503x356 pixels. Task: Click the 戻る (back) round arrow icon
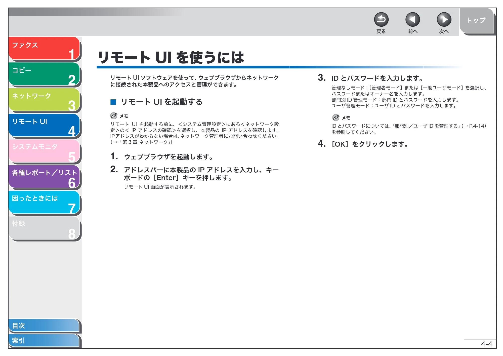point(381,20)
